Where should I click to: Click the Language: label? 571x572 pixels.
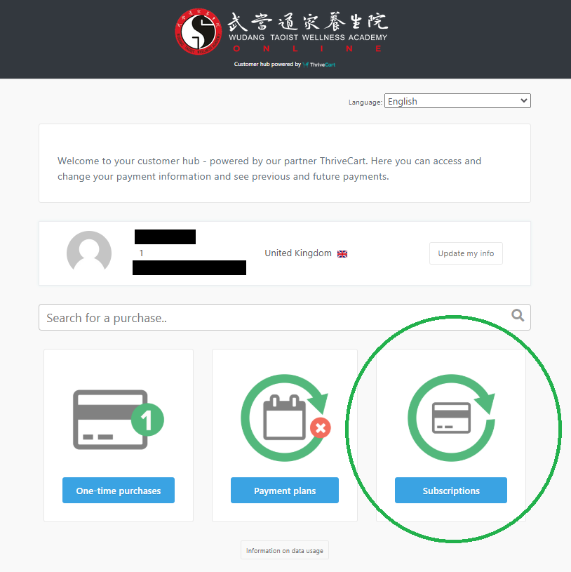pyautogui.click(x=365, y=102)
